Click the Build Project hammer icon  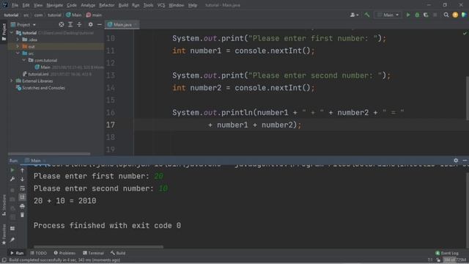click(367, 15)
